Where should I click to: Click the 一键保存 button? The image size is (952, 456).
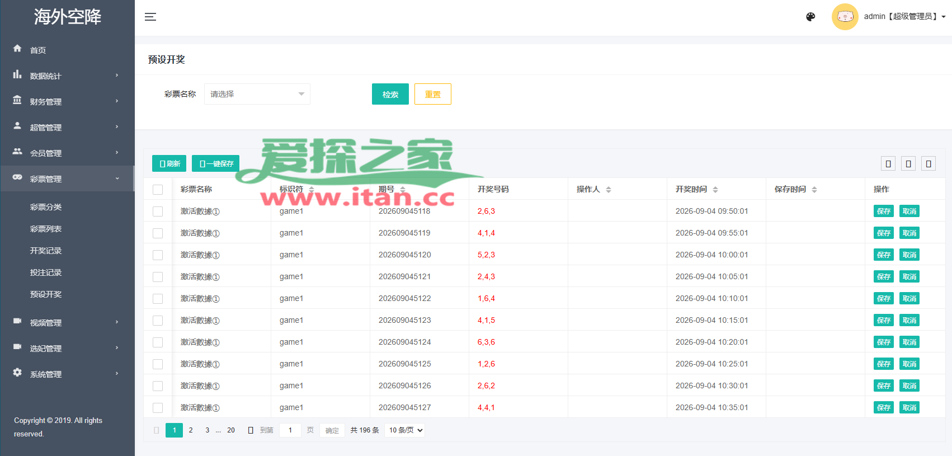click(x=215, y=163)
